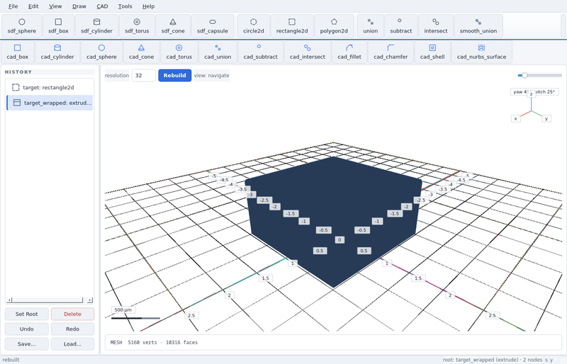
Task: Open the Help menu
Action: coord(148,6)
